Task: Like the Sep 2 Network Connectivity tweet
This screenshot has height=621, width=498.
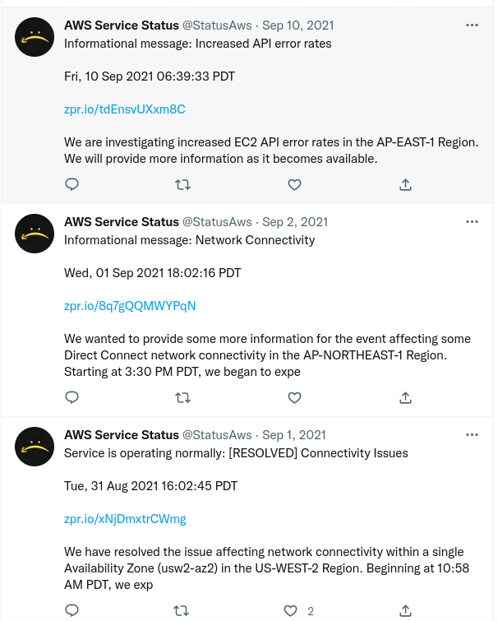Action: click(x=294, y=398)
